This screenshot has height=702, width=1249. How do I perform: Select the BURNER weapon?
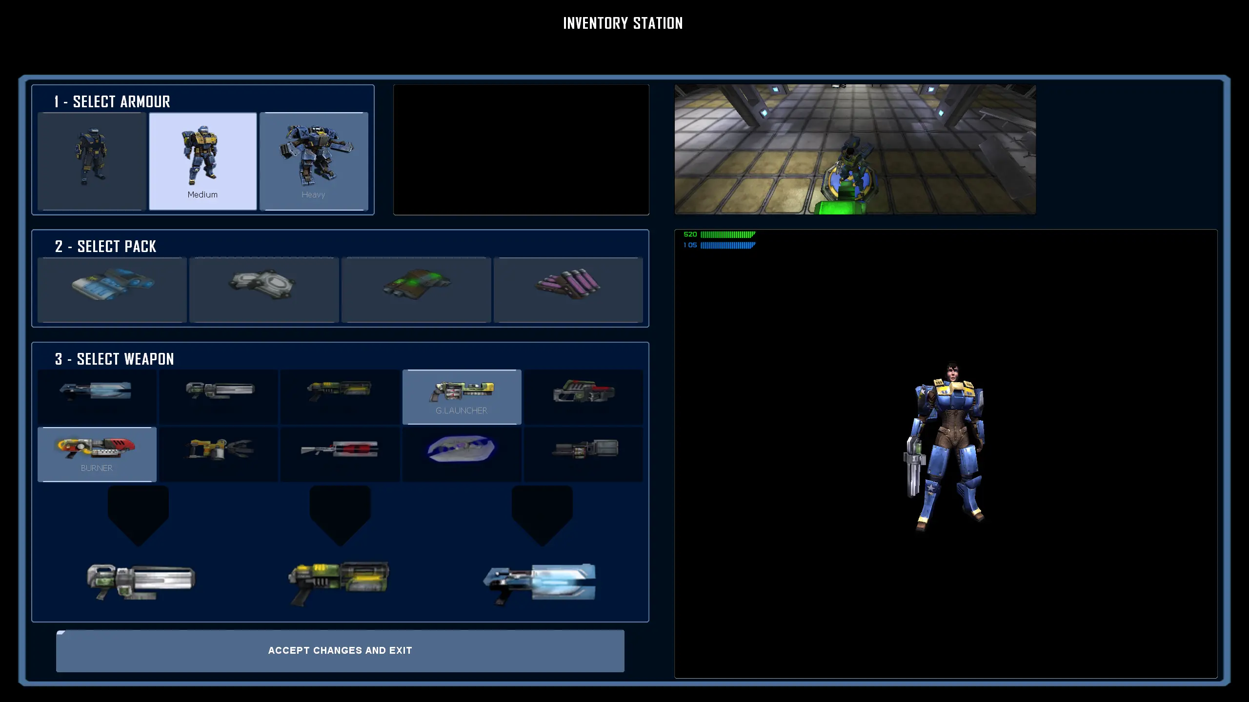(x=97, y=454)
